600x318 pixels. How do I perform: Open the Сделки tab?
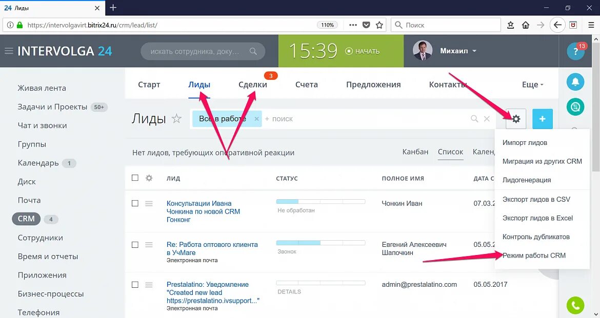coord(252,84)
